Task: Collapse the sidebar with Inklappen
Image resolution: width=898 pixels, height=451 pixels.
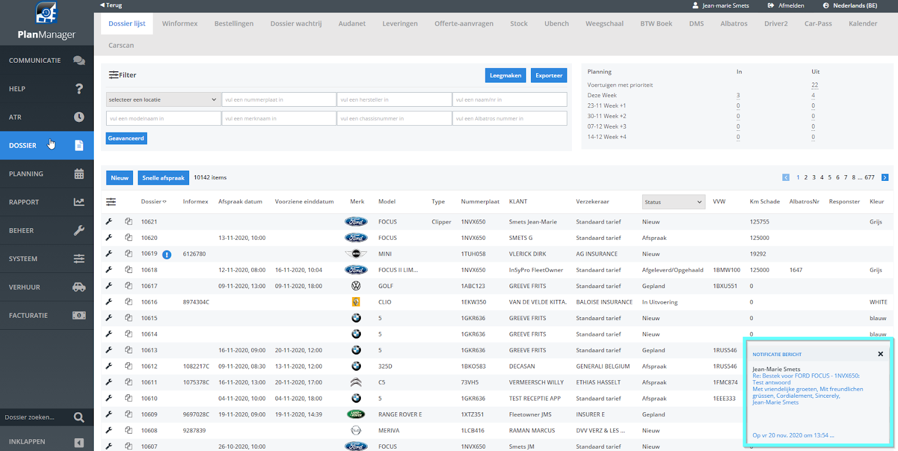Action: coord(79,443)
